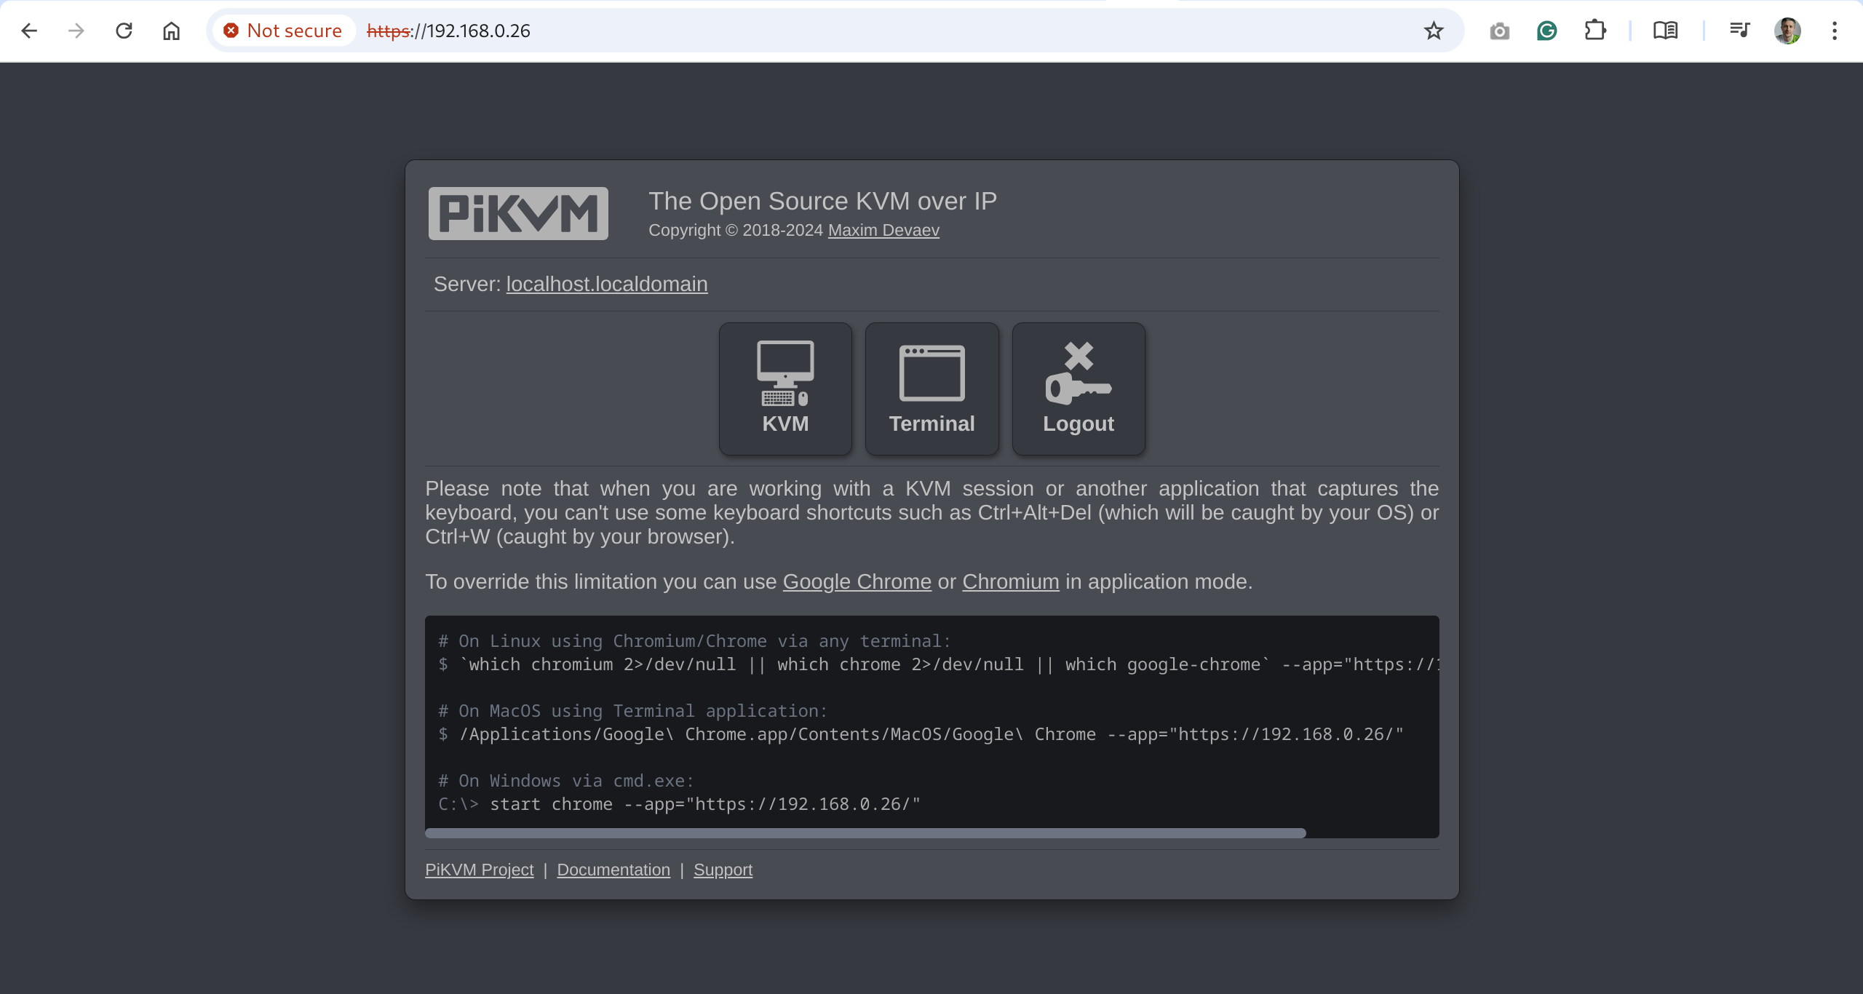Screen dimensions: 1863x994
Task: Open the browser extensions puzzle icon
Action: pos(1594,31)
